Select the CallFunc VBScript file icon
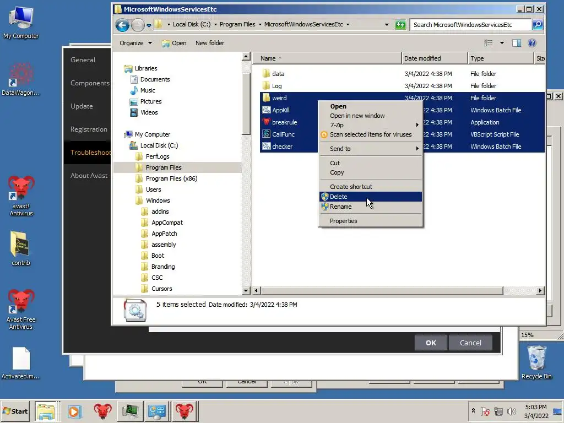 pos(266,134)
